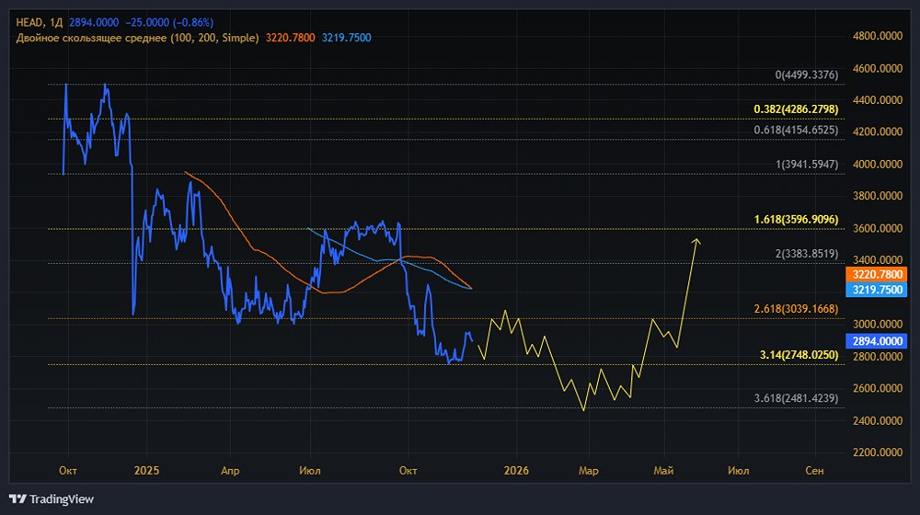Click the 2.618(3039.1668) Fibonacci level label

796,310
